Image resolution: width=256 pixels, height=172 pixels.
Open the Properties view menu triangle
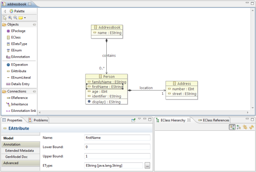[139, 119]
